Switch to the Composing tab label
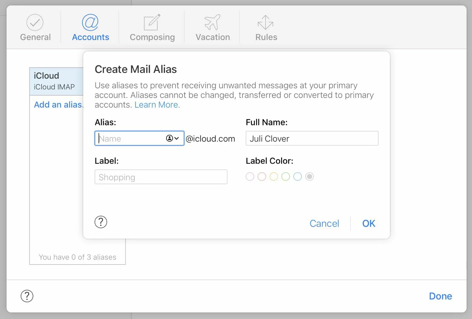The image size is (472, 319). 152,37
